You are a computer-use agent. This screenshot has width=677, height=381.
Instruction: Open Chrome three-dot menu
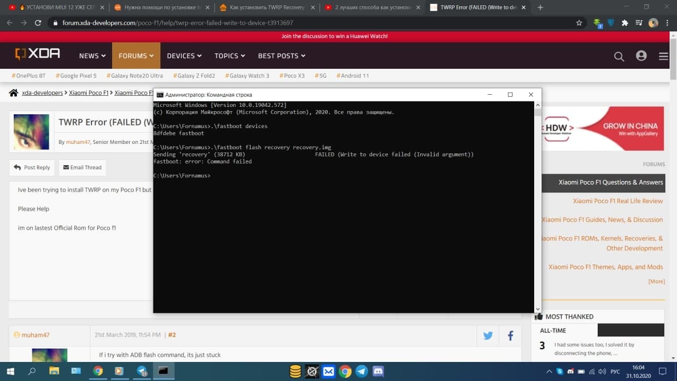click(x=667, y=23)
